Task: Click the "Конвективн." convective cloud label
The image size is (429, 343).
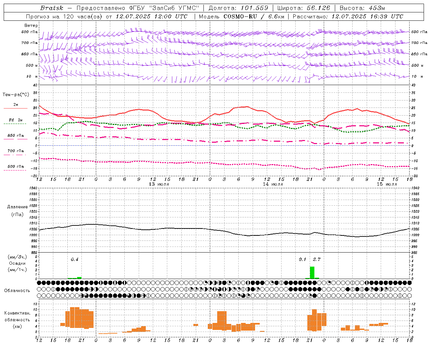Action: tap(17, 313)
